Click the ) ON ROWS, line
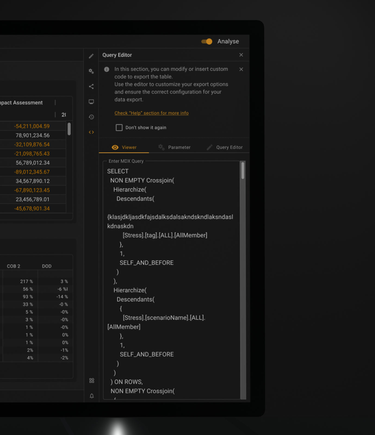Screen dimensions: 375x435 coord(127,382)
